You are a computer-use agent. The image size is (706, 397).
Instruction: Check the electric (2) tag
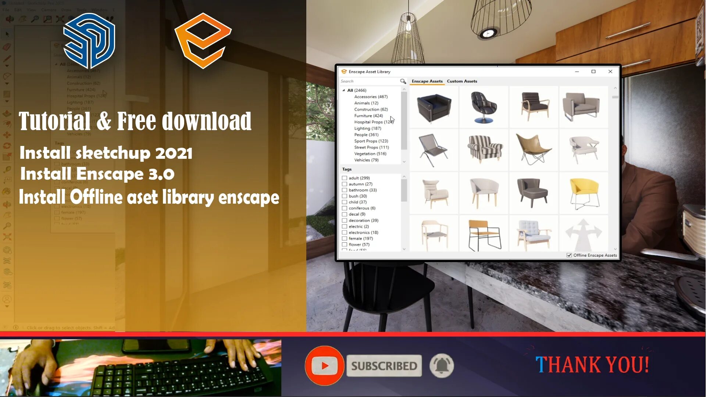(x=345, y=226)
